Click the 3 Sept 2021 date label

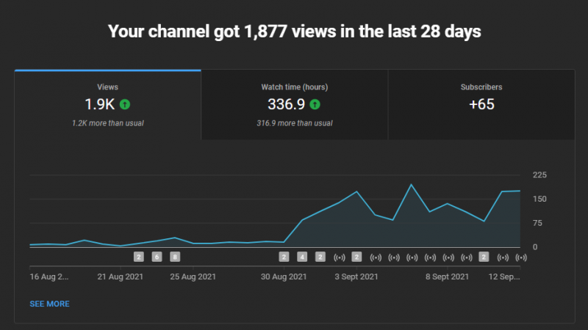(356, 276)
